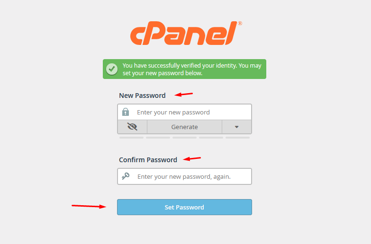Click the red arrow pointing at Set Password
The image size is (371, 244).
tap(89, 207)
